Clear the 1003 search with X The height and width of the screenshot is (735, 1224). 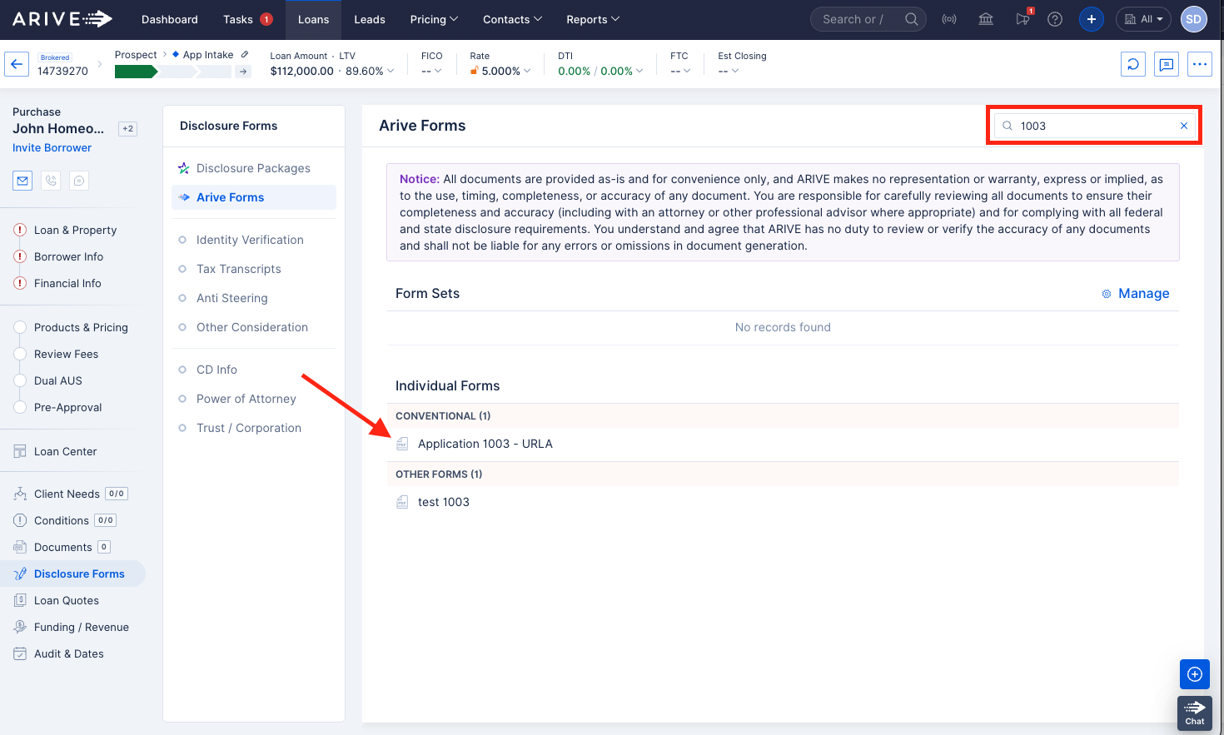(1184, 126)
